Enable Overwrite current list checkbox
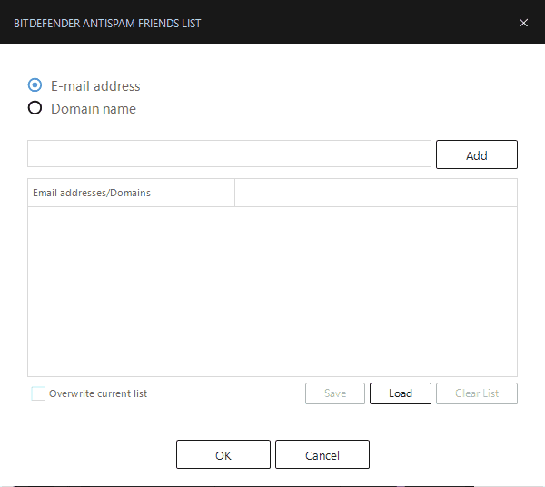The height and width of the screenshot is (487, 545). [38, 393]
